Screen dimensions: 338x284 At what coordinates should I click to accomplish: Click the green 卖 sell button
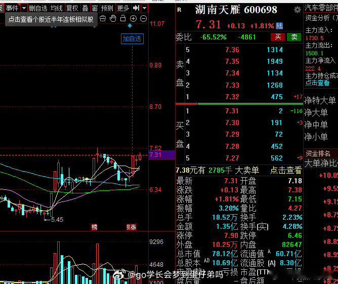pos(294,37)
